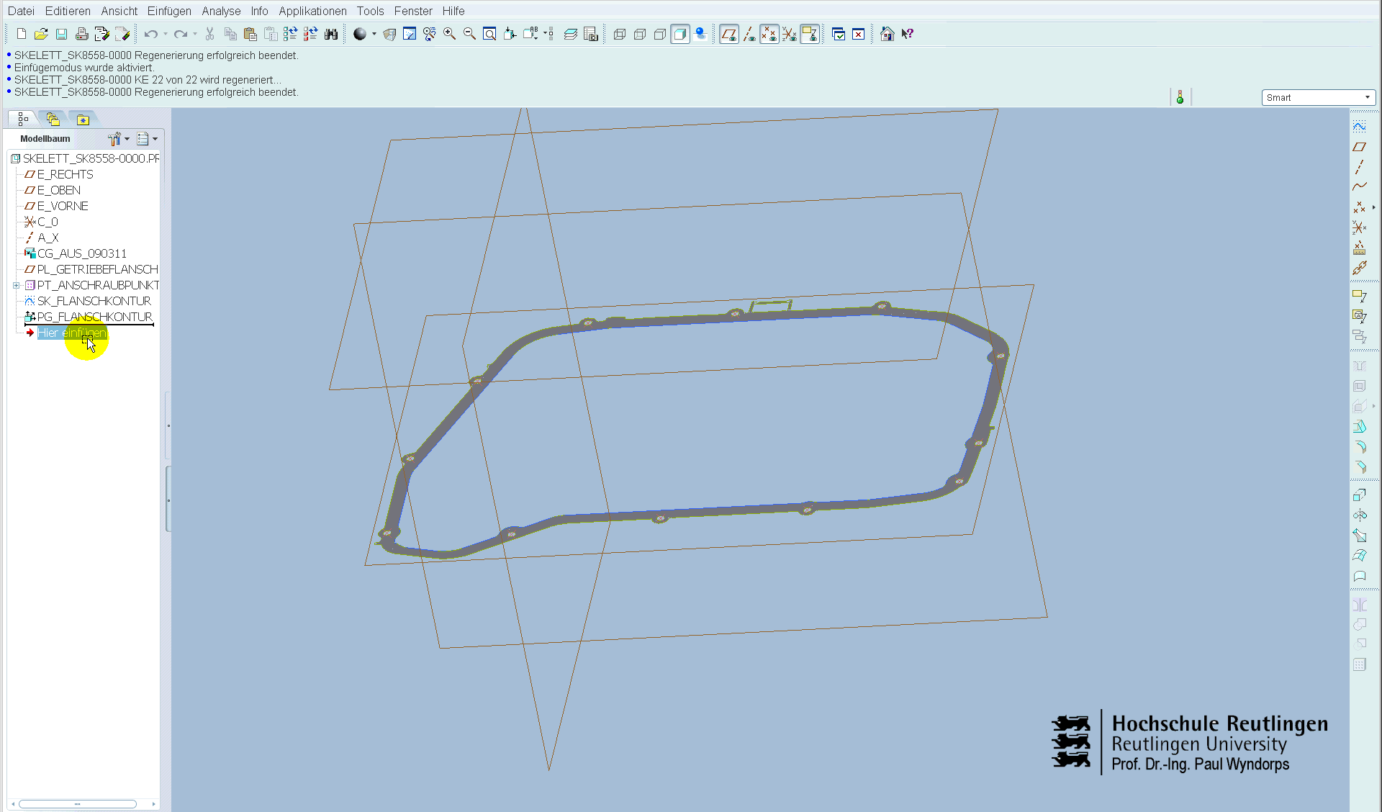Click the Find binoculars icon
Screen dimensions: 1382x812
(331, 34)
